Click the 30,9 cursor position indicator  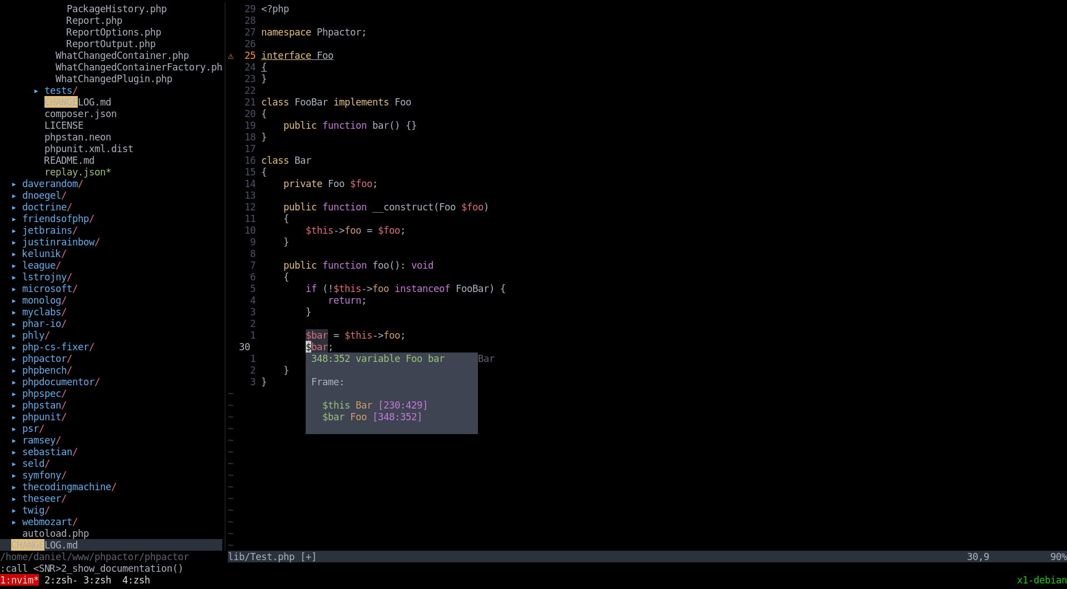tap(978, 557)
